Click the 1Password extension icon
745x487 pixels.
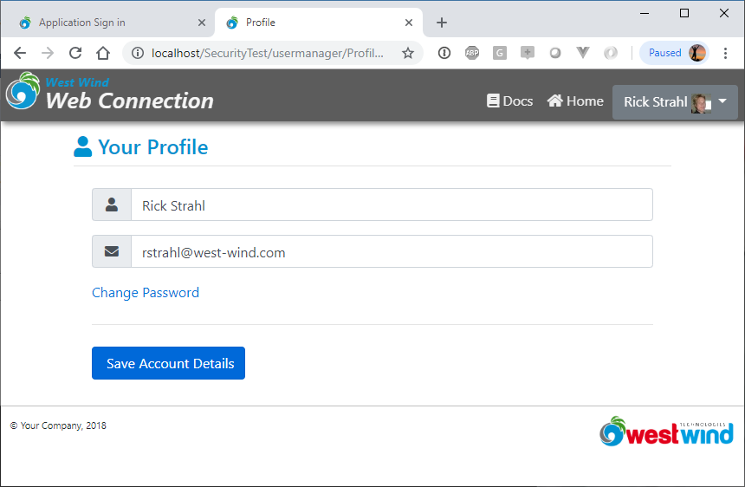click(444, 53)
